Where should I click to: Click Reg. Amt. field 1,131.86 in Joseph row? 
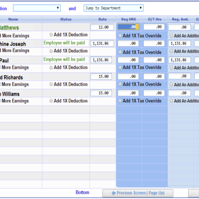coord(180,43)
